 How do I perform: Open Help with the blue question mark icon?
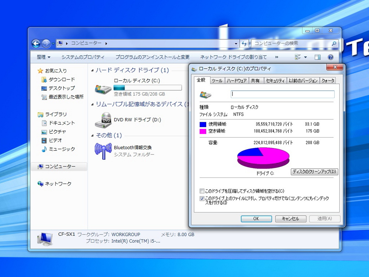pos(331,57)
